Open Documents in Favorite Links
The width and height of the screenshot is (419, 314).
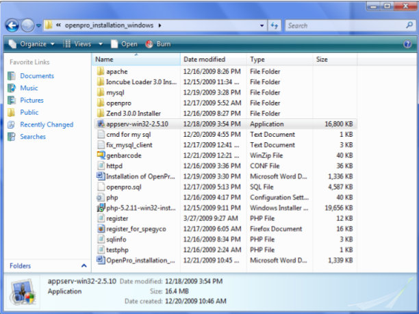[x=37, y=76]
